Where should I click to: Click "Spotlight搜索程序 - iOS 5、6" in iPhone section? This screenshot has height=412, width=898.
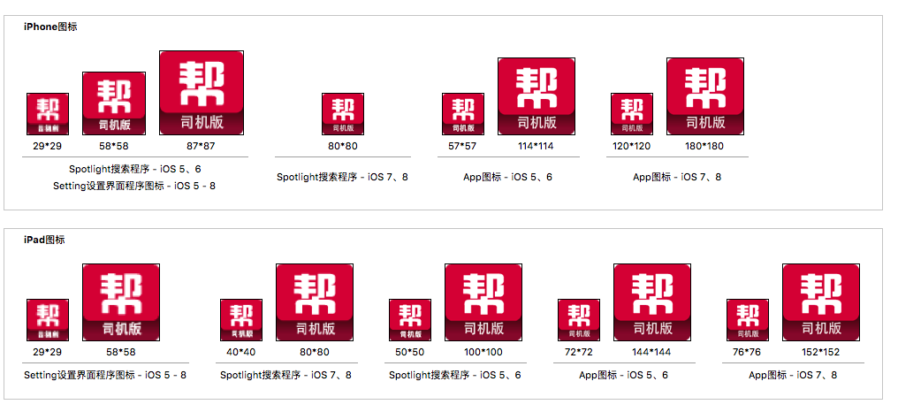[x=135, y=169]
